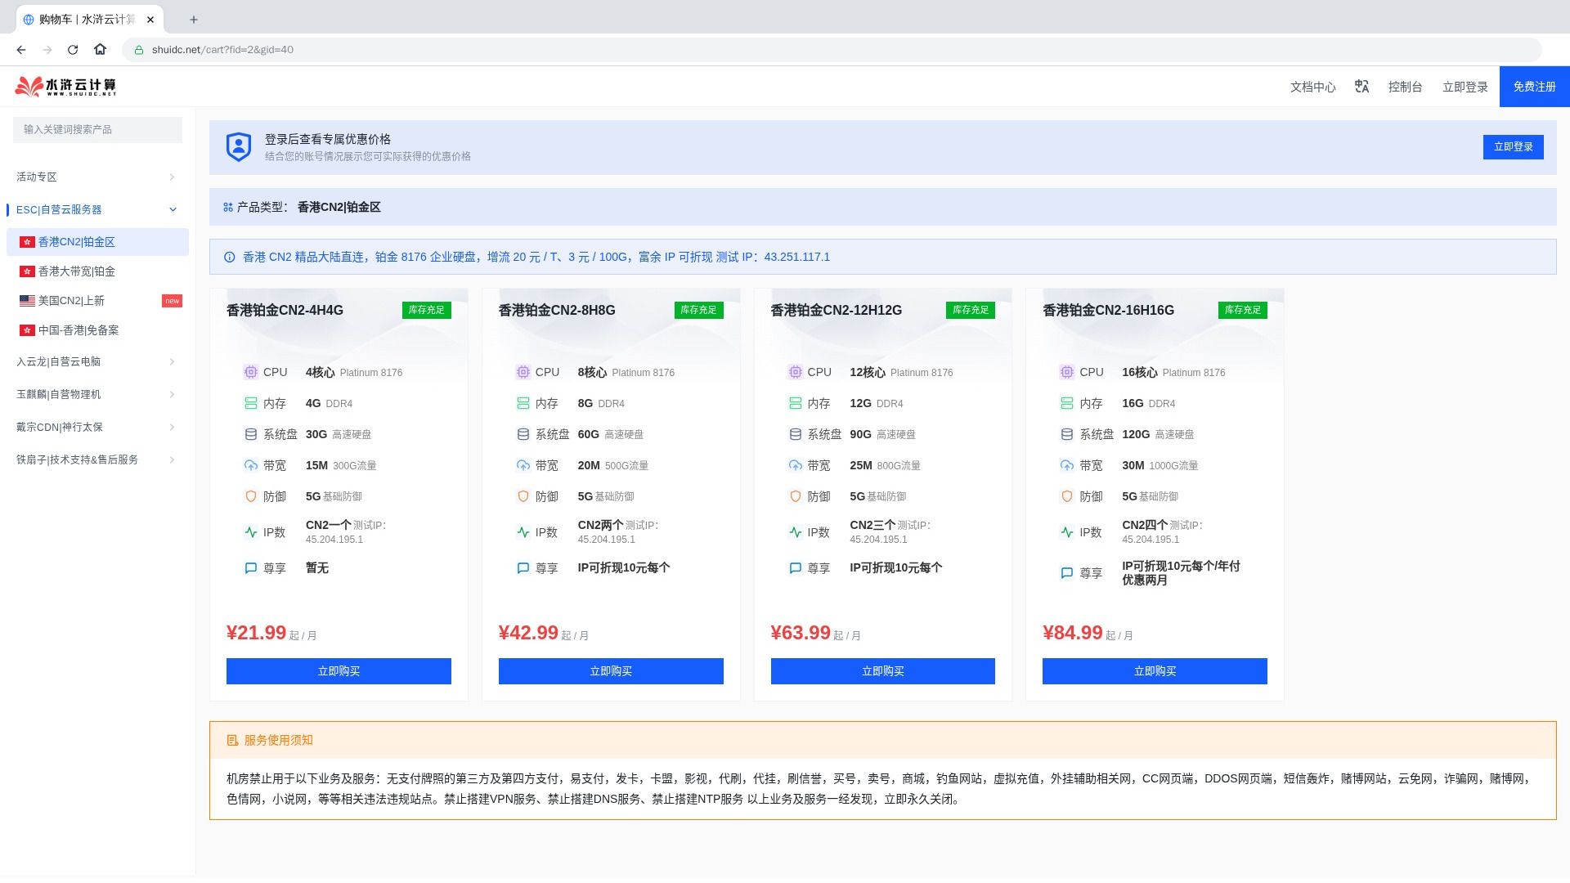Click the info icon in notice bar

pyautogui.click(x=229, y=258)
